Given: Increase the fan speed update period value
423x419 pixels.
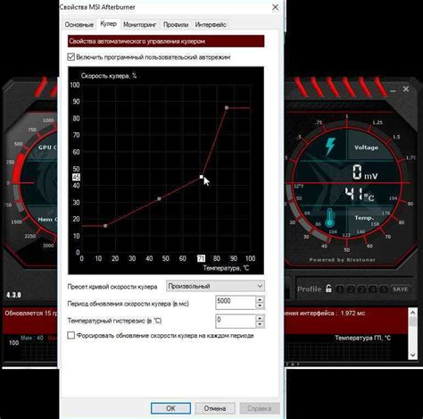Looking at the screenshot, I should [x=260, y=299].
